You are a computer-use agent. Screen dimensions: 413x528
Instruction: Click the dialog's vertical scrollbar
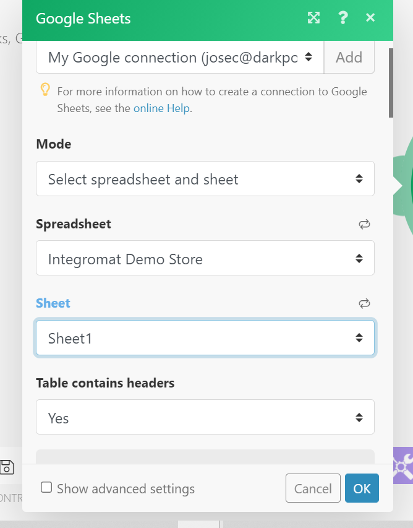tap(390, 83)
